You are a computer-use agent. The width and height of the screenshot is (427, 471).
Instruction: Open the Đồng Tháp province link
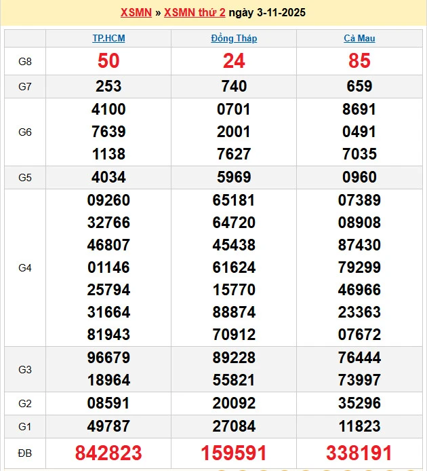coord(234,39)
